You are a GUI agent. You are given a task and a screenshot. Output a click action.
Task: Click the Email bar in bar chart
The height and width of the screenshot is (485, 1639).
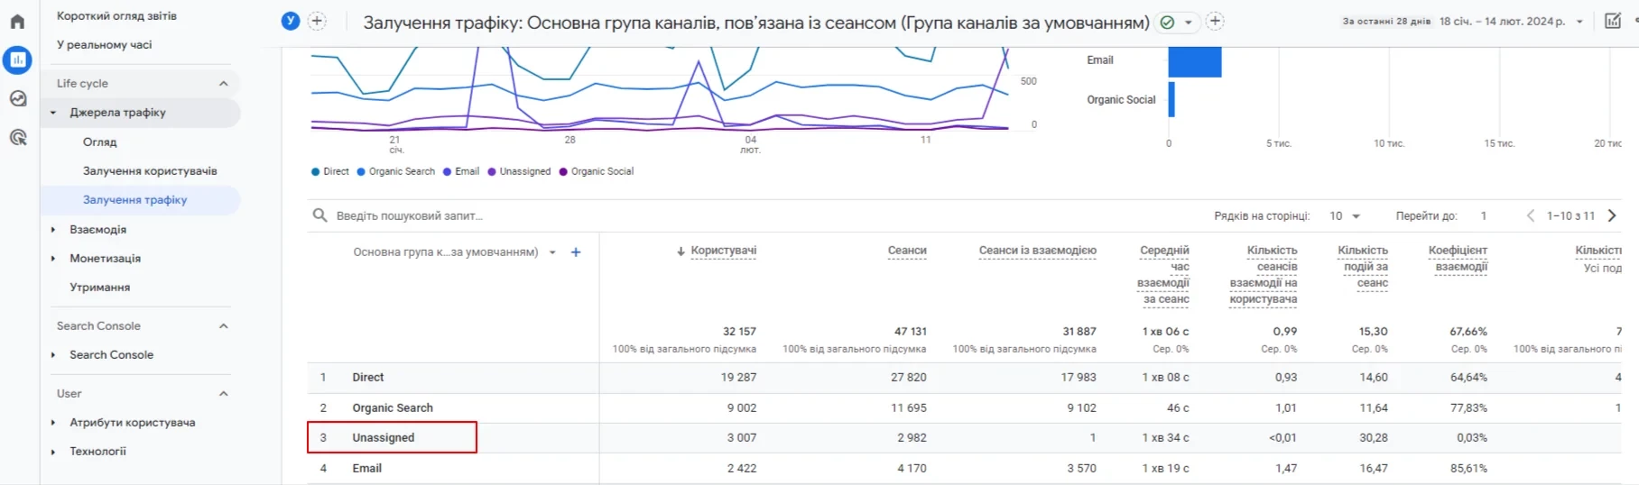1195,61
